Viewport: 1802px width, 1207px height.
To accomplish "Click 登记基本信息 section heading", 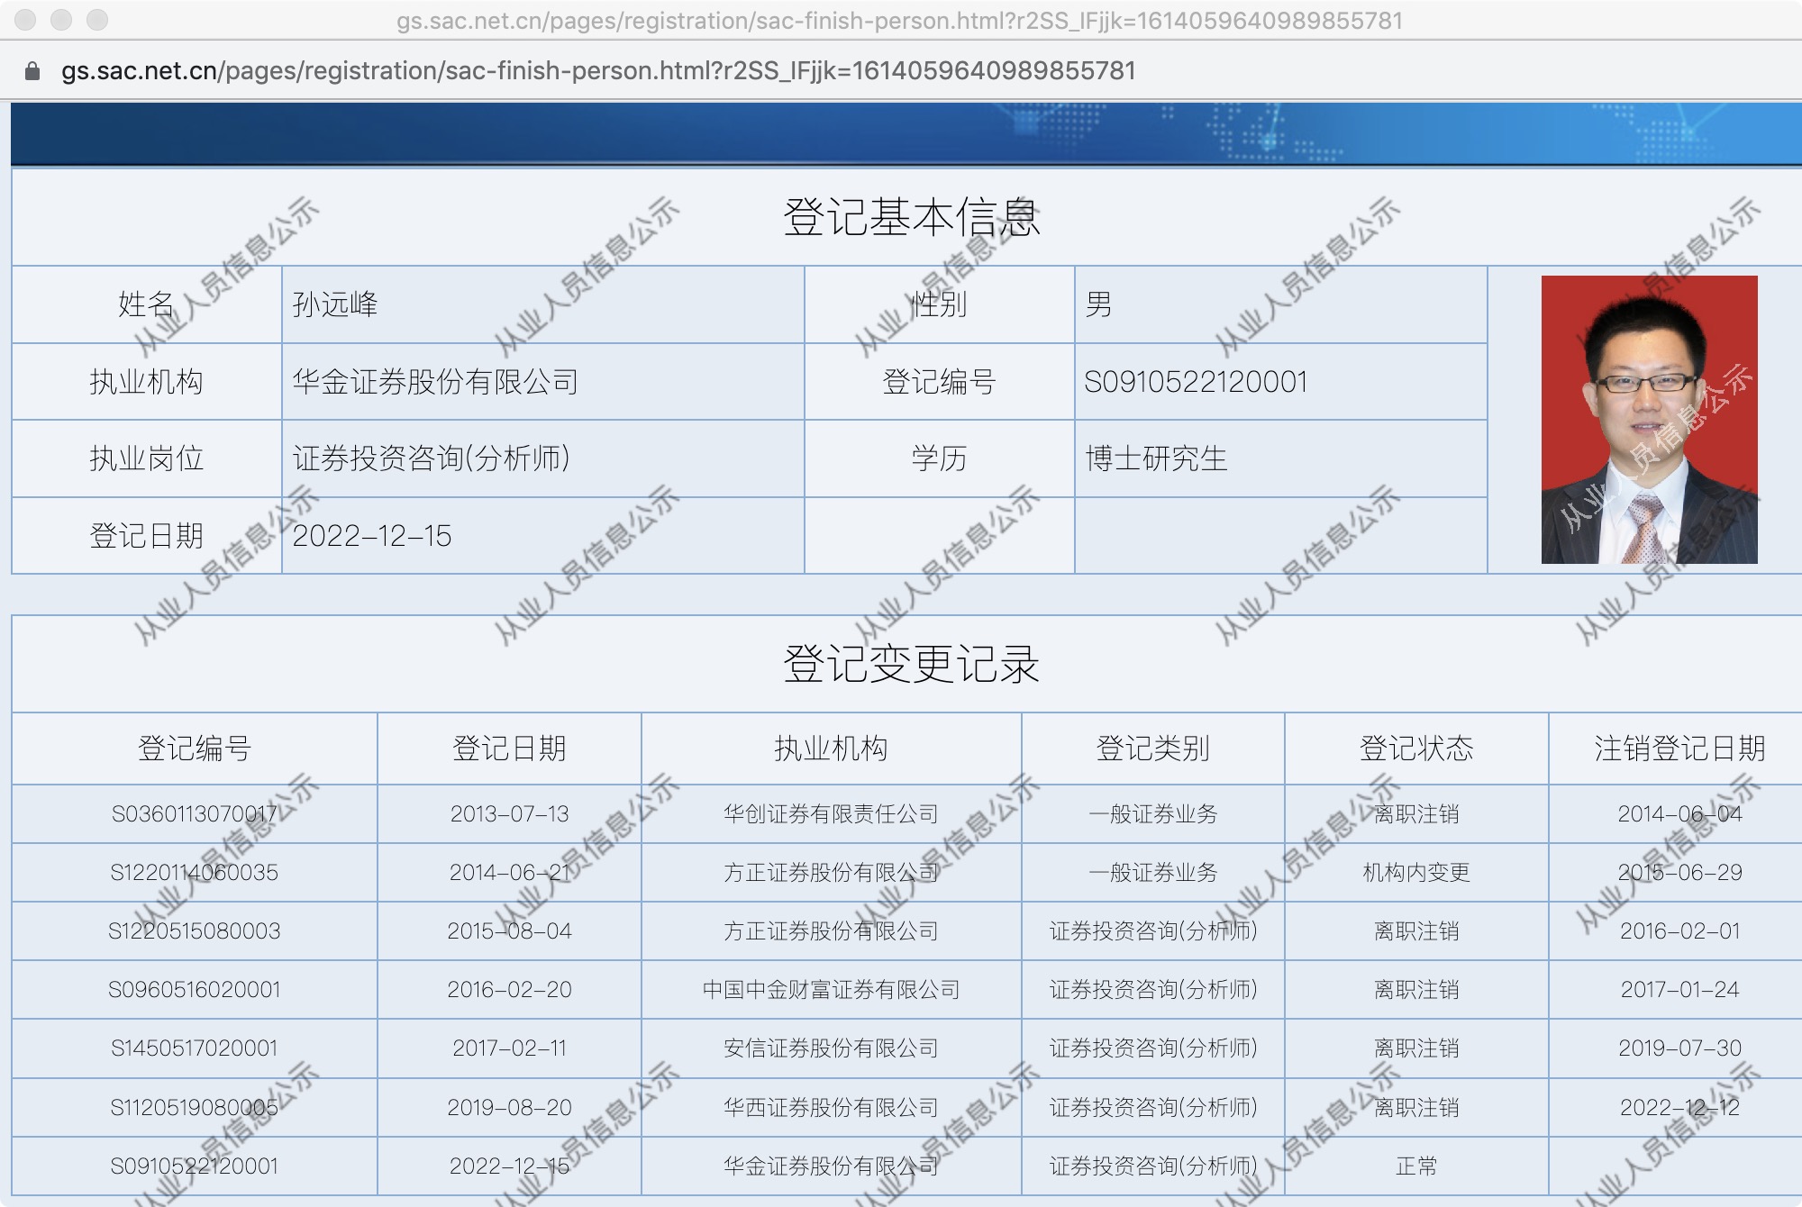I will pyautogui.click(x=911, y=217).
